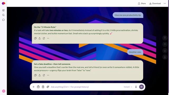Open the top-right more options menu
The height and width of the screenshot is (95, 169).
[165, 3]
